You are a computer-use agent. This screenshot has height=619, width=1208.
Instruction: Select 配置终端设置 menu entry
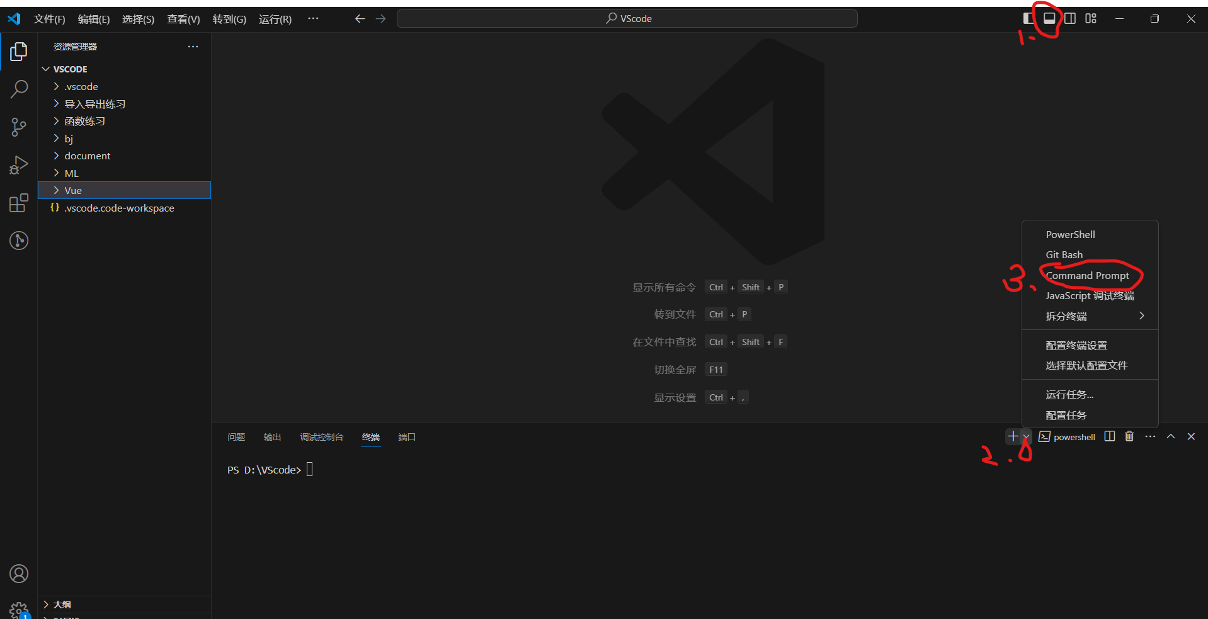coord(1090,345)
